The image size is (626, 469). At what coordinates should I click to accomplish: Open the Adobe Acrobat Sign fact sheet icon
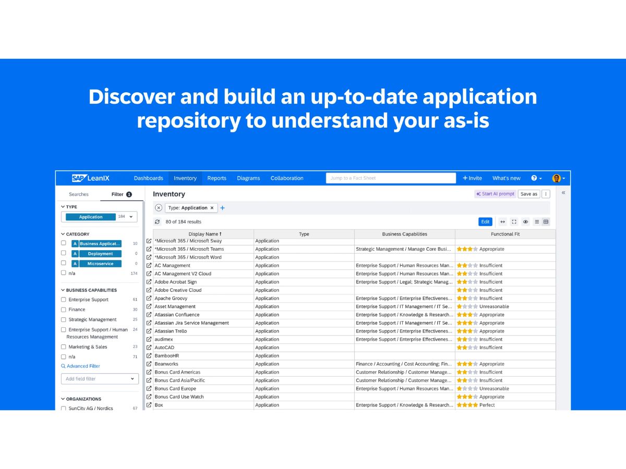click(x=149, y=282)
